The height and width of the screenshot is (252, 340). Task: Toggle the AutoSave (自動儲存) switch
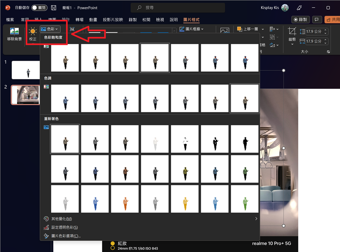[39, 8]
